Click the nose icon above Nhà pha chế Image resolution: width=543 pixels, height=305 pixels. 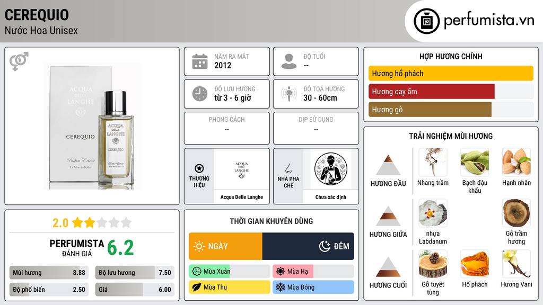click(x=288, y=168)
